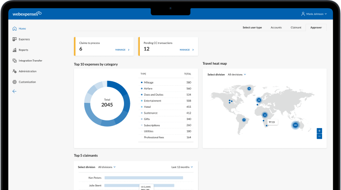The image size is (341, 190).
Task: Click the Mileage row in expenses table
Action: (166, 83)
